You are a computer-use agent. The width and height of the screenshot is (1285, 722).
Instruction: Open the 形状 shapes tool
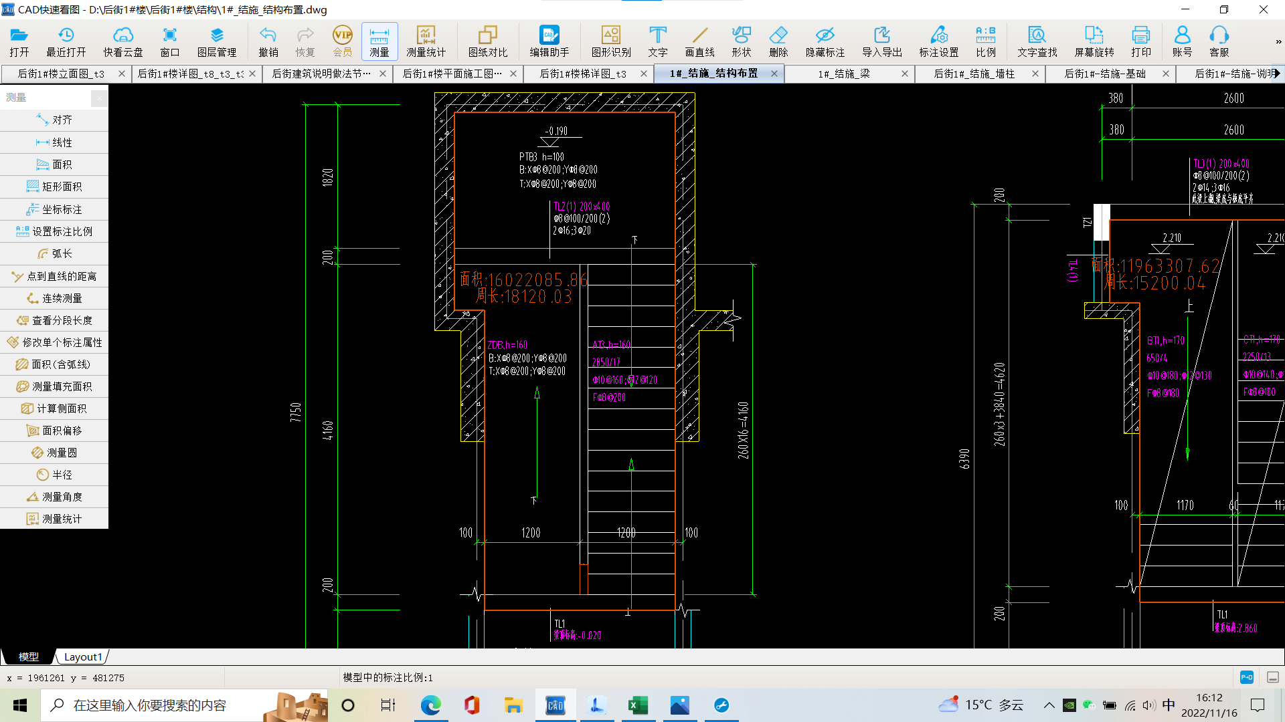tap(742, 41)
